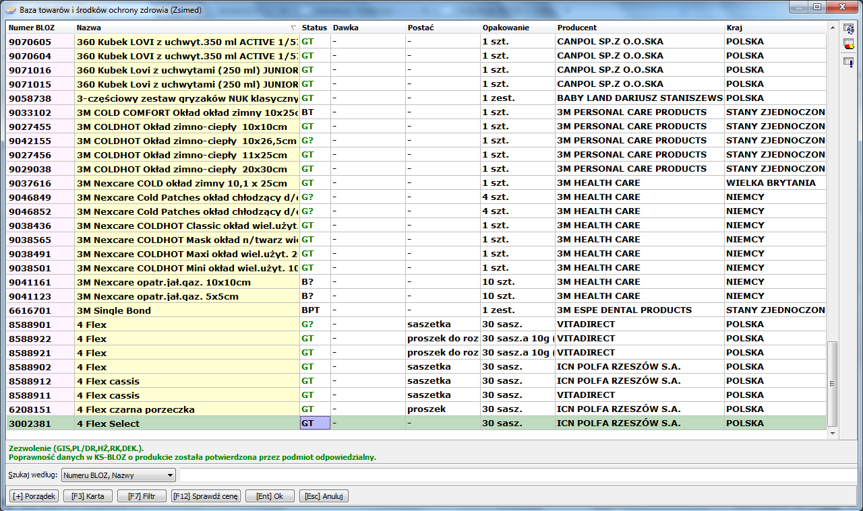Select the row numbered 9070605
The height and width of the screenshot is (511, 863).
tap(416, 42)
